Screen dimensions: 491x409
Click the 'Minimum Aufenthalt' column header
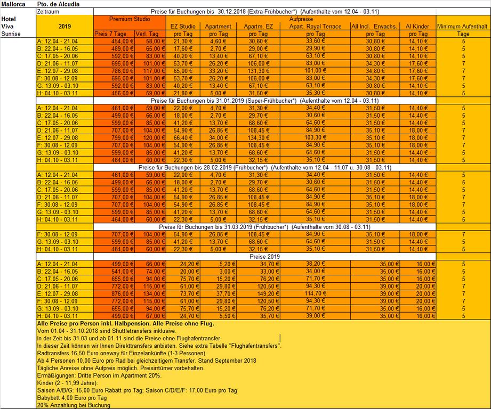pos(463,27)
